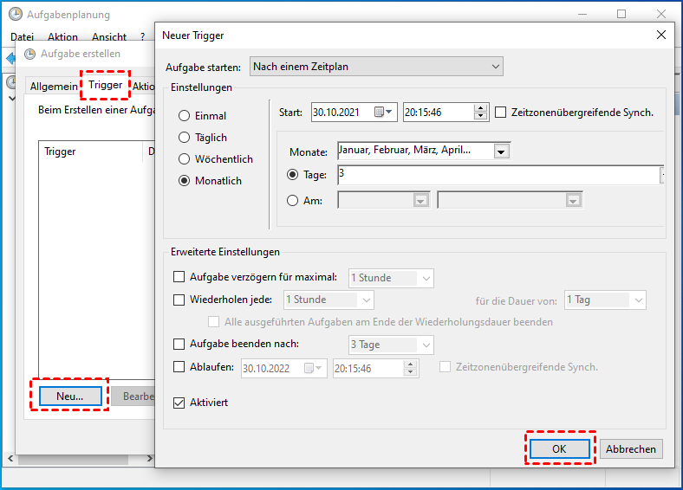Open the Aktion menu
This screenshot has width=683, height=490.
(x=63, y=37)
